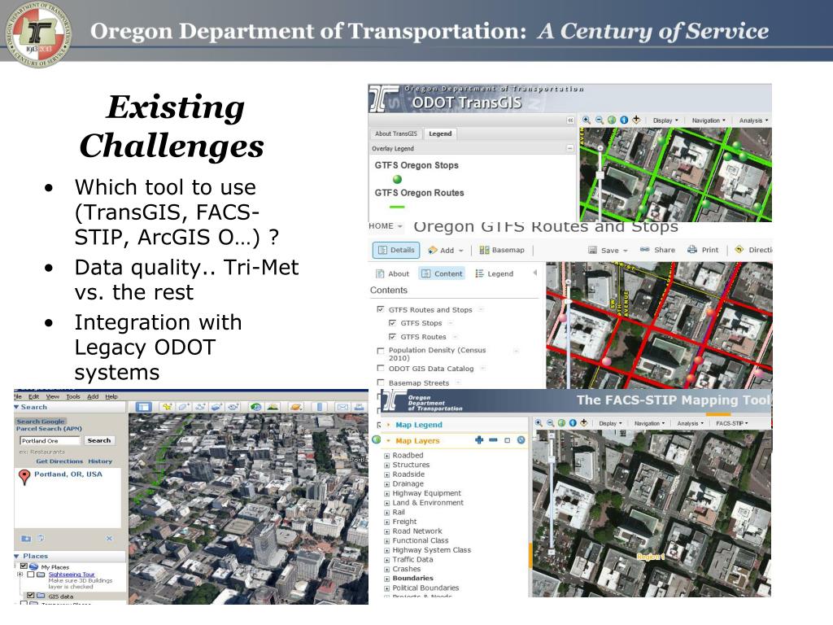Click small square icon beside Map Layers

[x=507, y=440]
